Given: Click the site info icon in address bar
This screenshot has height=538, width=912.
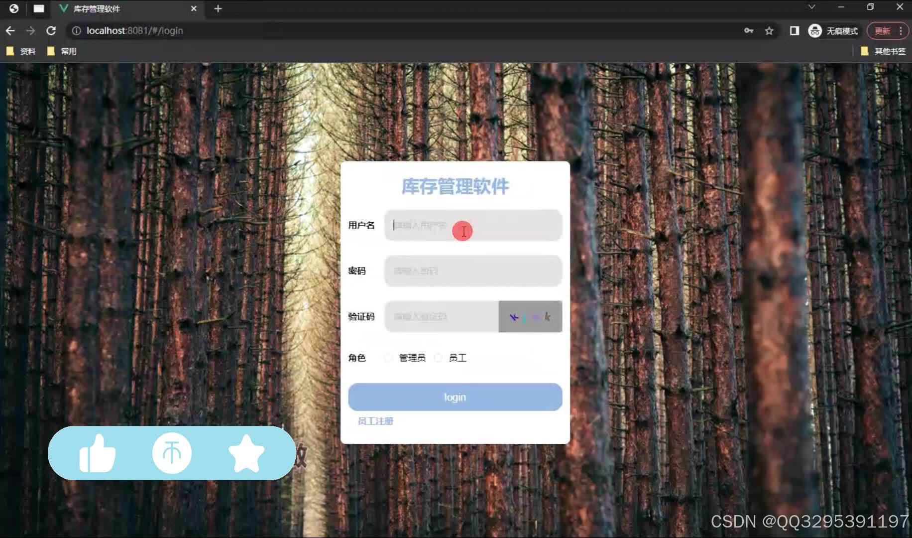Looking at the screenshot, I should (x=76, y=31).
